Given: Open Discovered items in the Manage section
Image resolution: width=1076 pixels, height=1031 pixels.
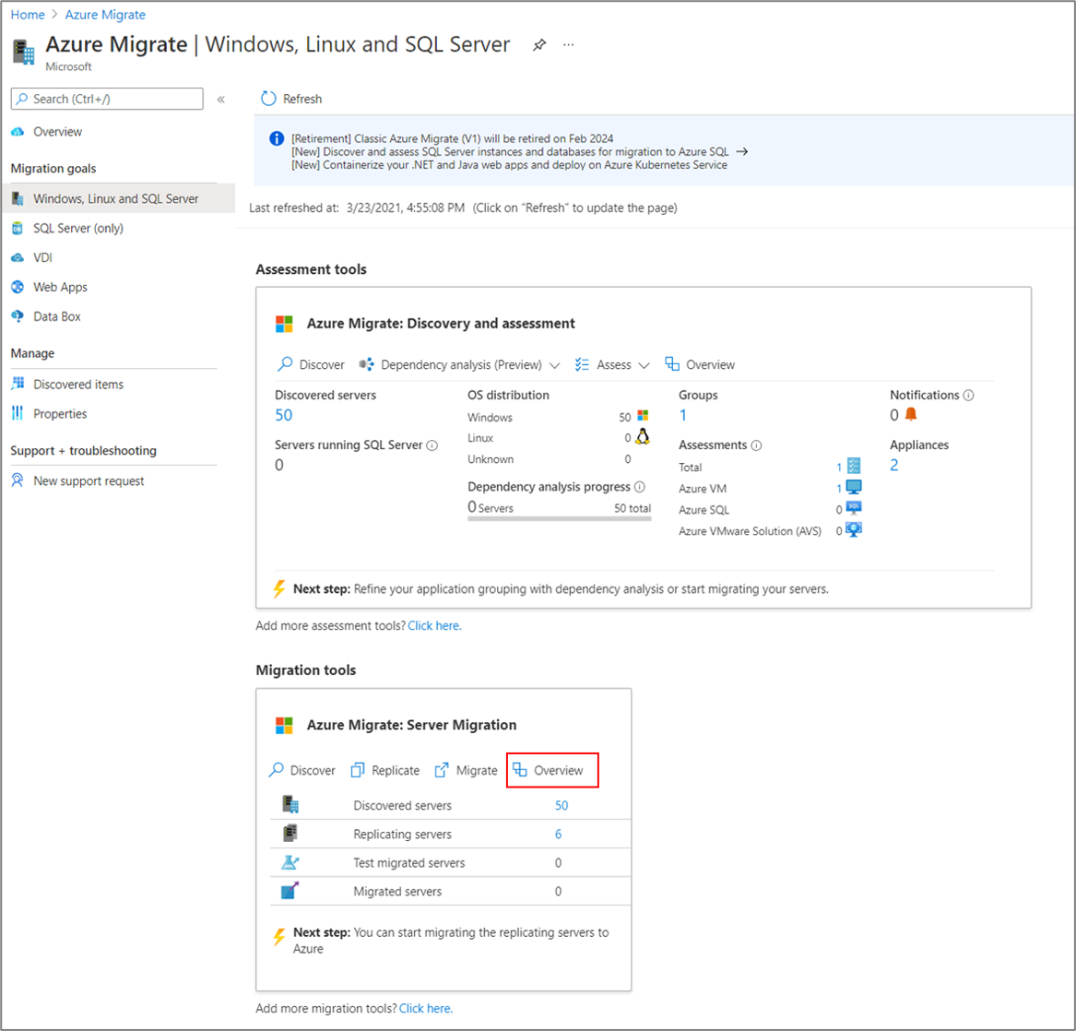Looking at the screenshot, I should coord(78,385).
